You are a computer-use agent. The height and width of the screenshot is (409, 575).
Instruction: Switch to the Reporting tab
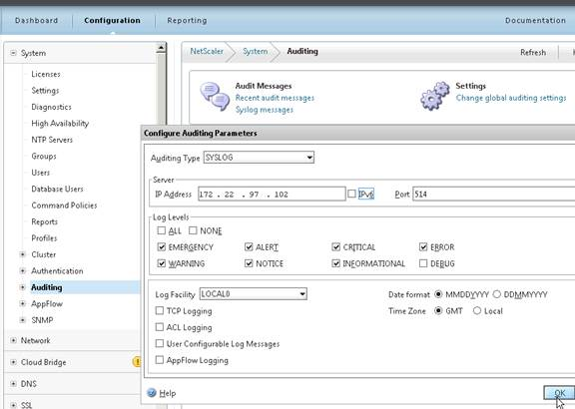click(x=187, y=21)
